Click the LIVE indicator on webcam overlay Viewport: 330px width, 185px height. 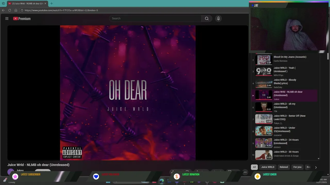click(x=255, y=5)
